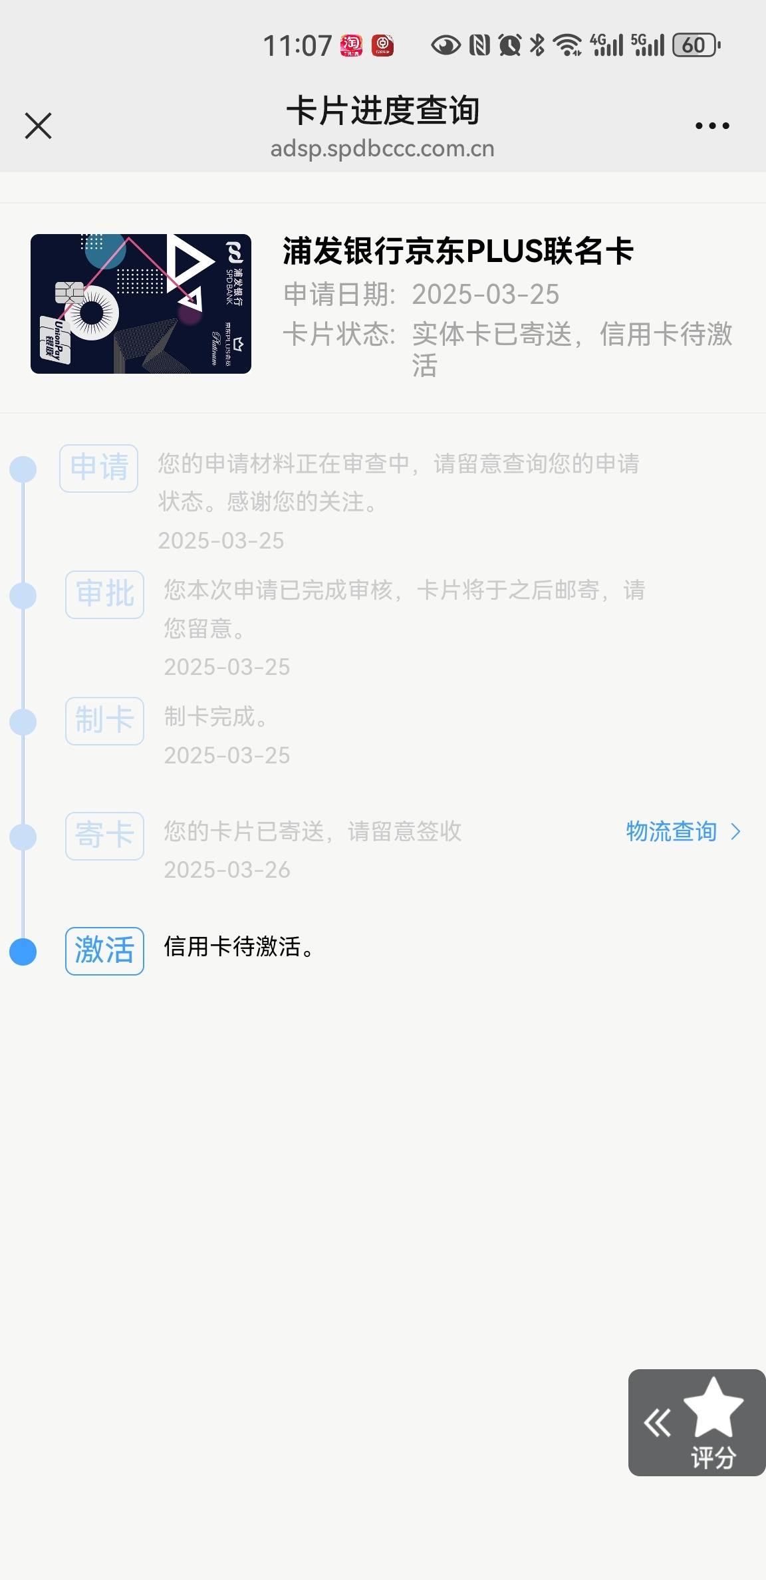Open the three-dot more options menu
Viewport: 766px width, 1580px height.
click(712, 126)
